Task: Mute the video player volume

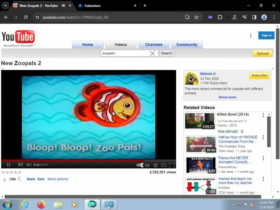Action: tap(29, 165)
